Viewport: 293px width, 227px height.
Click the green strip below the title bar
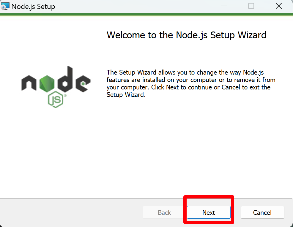pos(146,14)
